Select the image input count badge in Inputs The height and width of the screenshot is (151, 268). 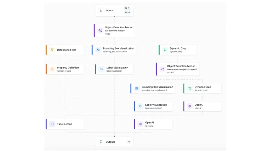point(127,8)
